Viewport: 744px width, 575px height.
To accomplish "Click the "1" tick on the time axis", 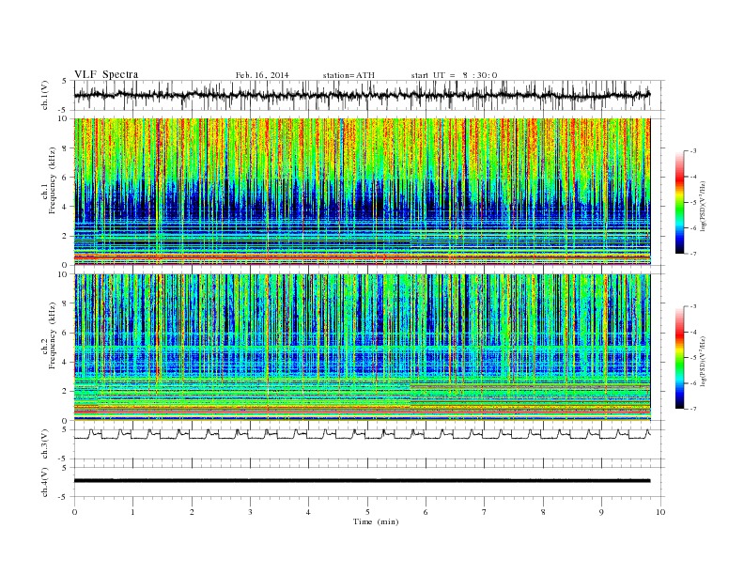I will coord(132,512).
